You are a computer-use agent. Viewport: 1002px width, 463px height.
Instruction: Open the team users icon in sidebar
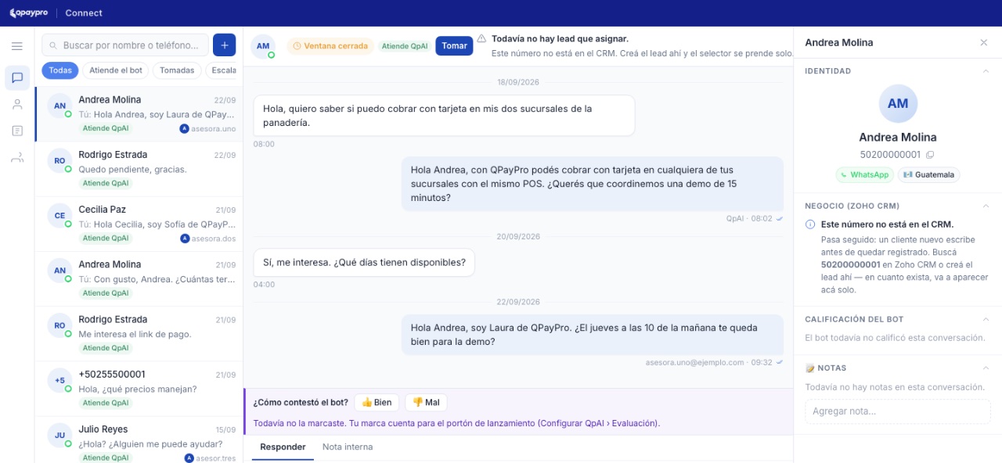click(x=17, y=157)
